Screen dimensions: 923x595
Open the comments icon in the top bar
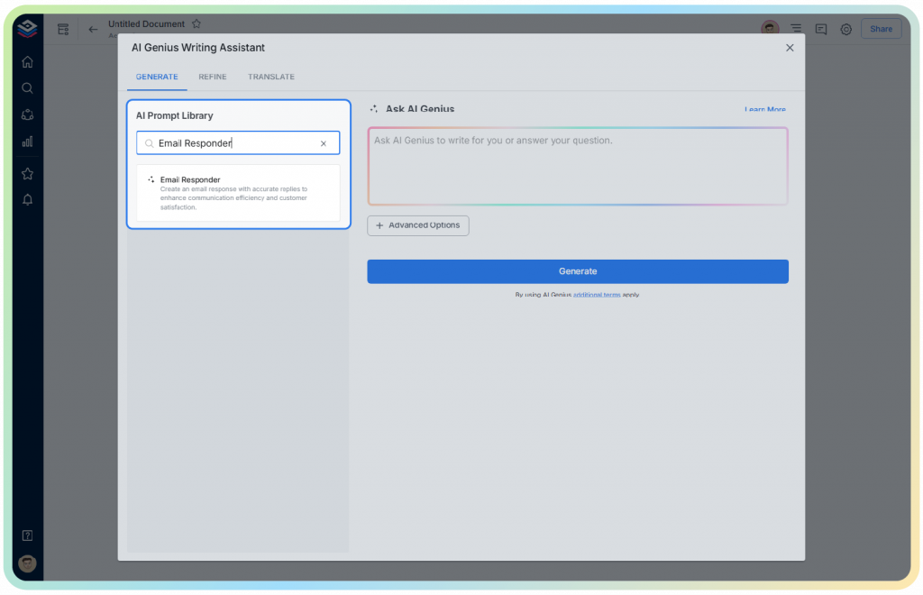(x=820, y=29)
